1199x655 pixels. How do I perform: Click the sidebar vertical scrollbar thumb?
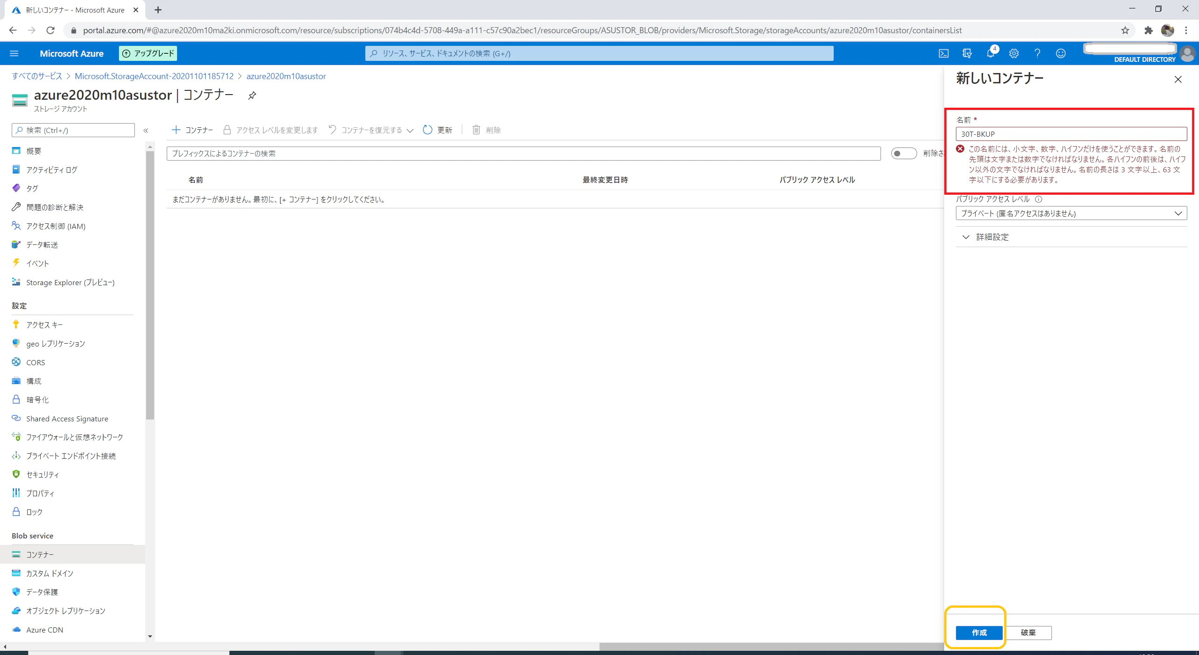point(150,286)
